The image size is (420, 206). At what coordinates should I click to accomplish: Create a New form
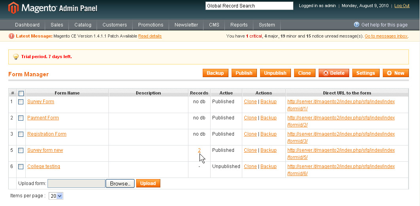coord(395,73)
